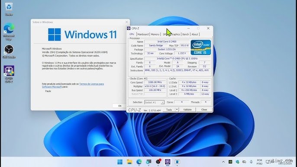297x167 pixels.
Task: Open File Explorer from the taskbar
Action: 129,162
